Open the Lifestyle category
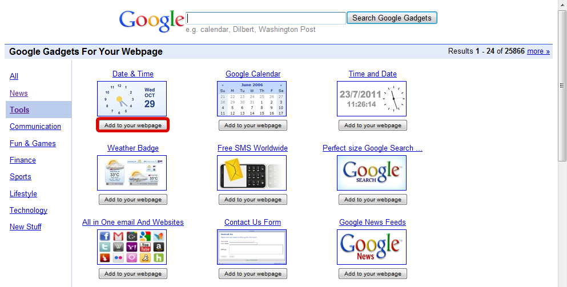The height and width of the screenshot is (287, 567). tap(23, 194)
